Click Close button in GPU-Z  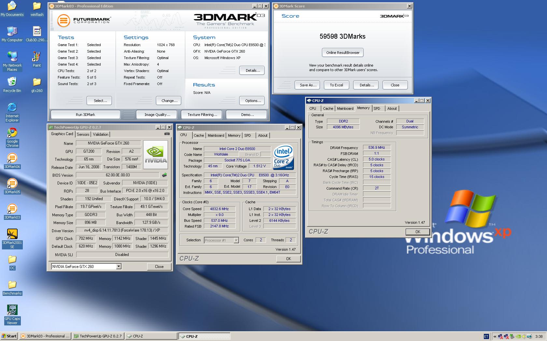[x=159, y=267]
